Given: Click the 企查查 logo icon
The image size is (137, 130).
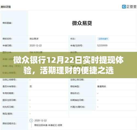Looking at the screenshot, I should [124, 7].
